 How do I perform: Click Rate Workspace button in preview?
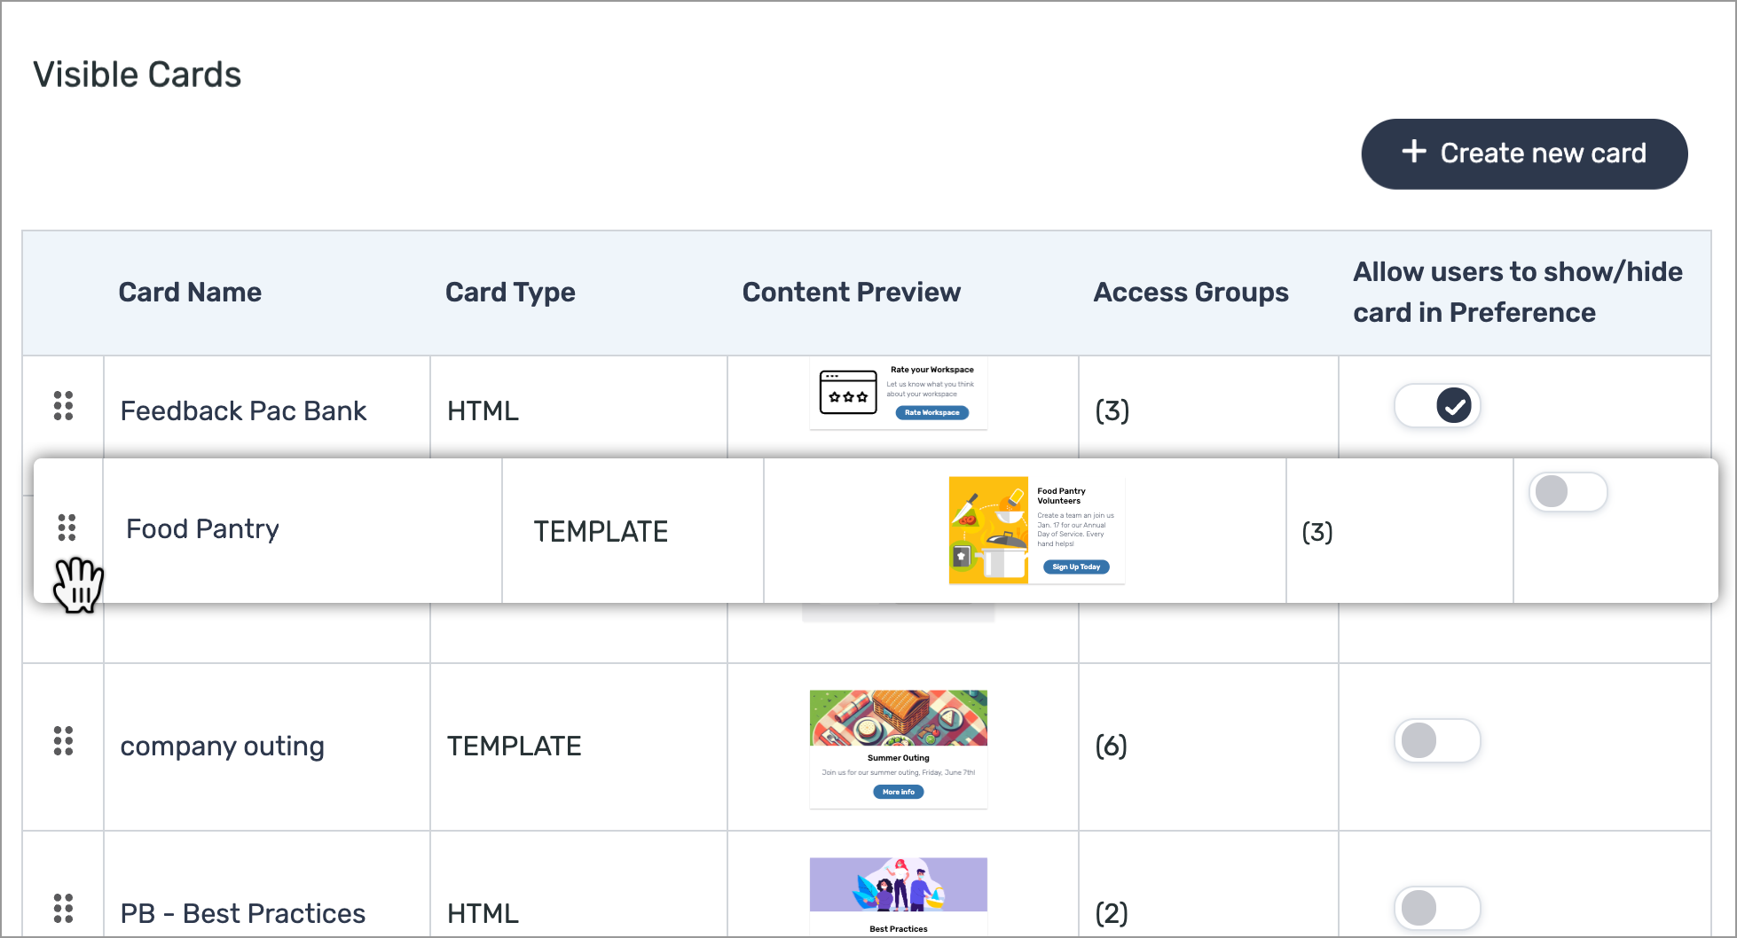(931, 412)
